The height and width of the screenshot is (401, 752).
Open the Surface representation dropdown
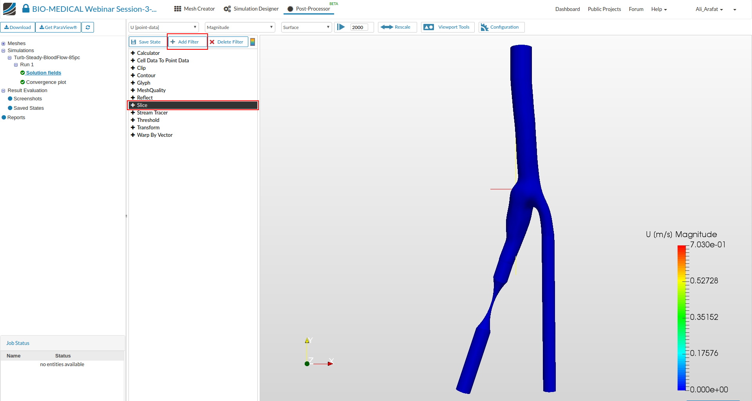306,27
